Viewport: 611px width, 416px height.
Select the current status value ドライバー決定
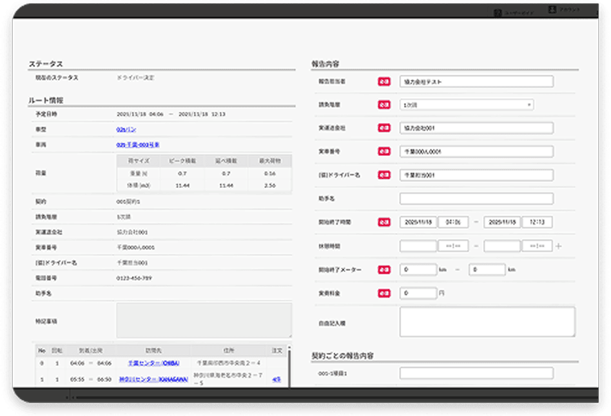[135, 77]
